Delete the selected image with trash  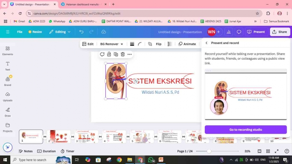[122, 54]
